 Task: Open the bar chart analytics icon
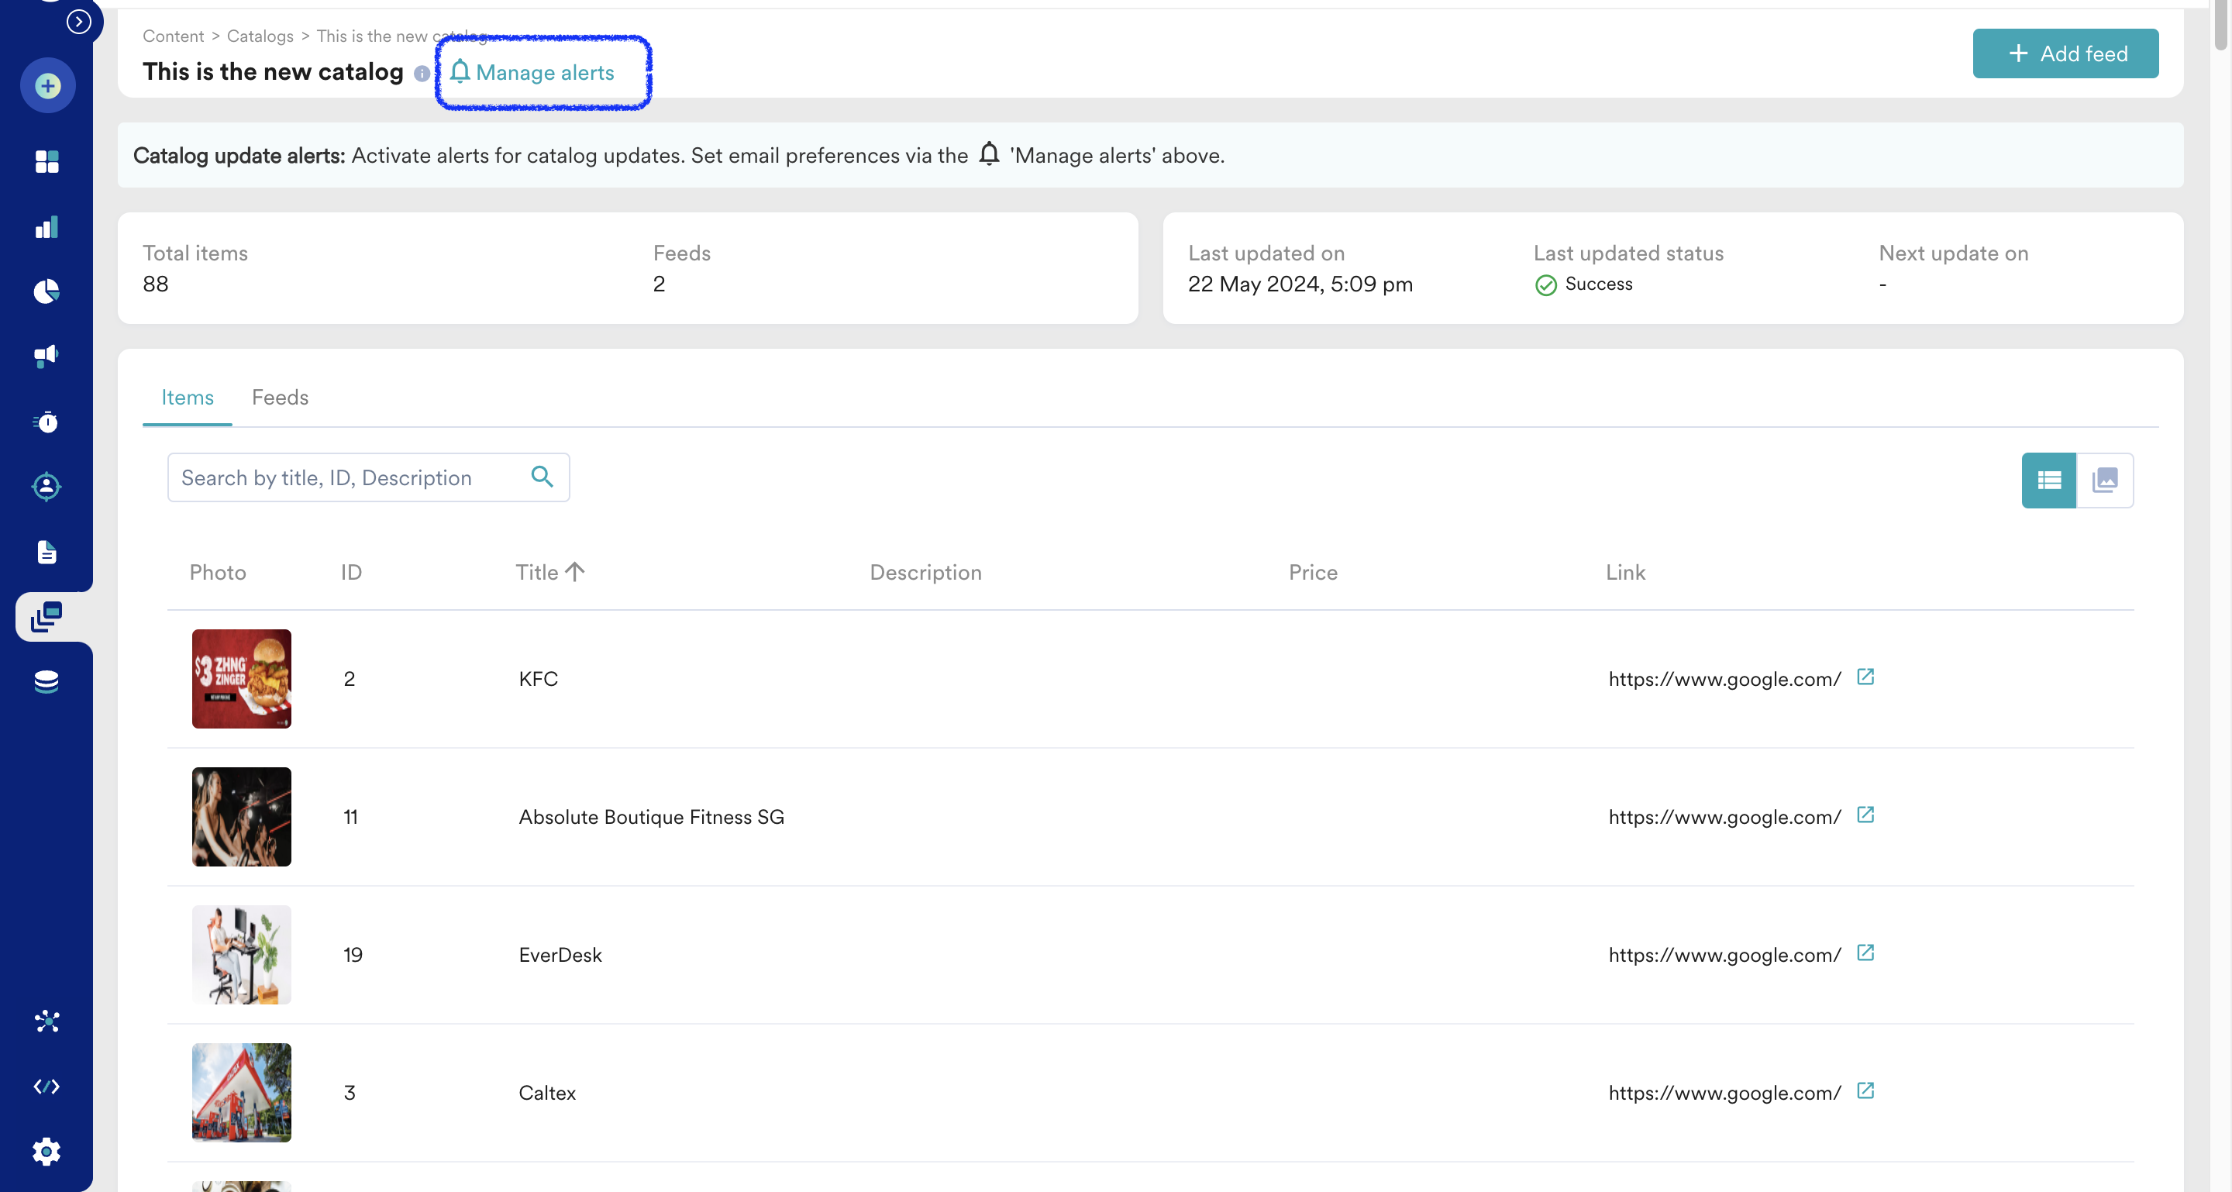[x=46, y=228]
